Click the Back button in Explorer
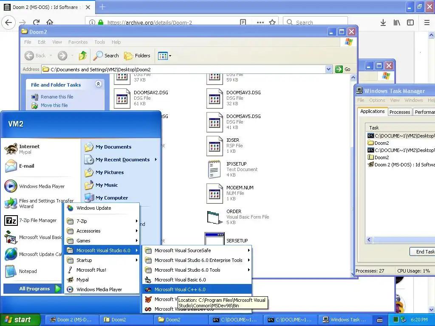This screenshot has width=435, height=326. (x=35, y=56)
